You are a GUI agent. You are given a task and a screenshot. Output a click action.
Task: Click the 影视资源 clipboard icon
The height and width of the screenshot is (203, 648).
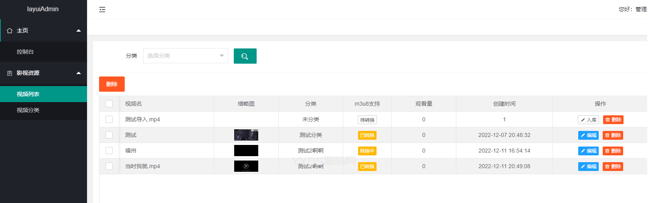[x=10, y=73]
